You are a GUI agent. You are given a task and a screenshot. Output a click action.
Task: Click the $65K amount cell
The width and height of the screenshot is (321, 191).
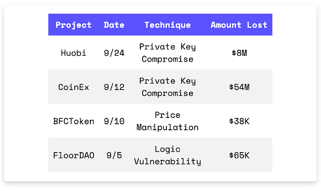tap(239, 155)
